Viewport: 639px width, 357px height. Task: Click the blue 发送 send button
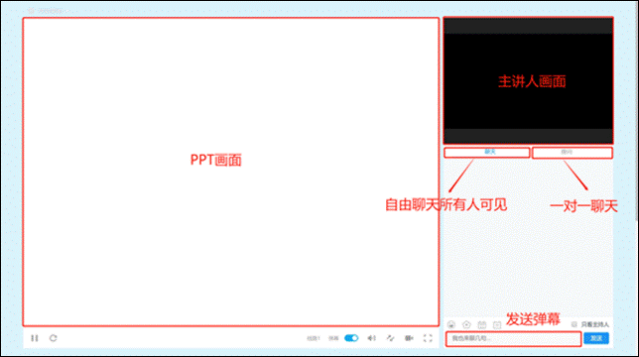click(596, 338)
